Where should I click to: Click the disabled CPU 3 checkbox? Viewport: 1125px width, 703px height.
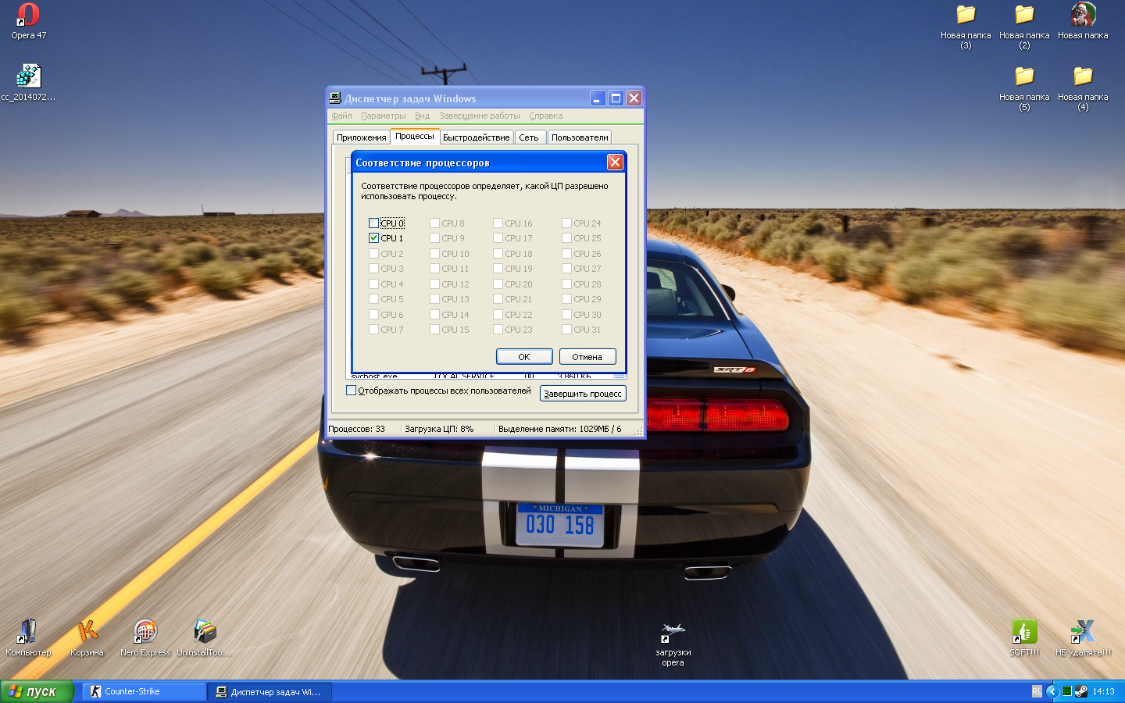click(x=373, y=269)
